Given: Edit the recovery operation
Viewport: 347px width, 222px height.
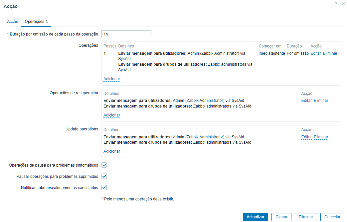Looking at the screenshot, I should point(306,101).
